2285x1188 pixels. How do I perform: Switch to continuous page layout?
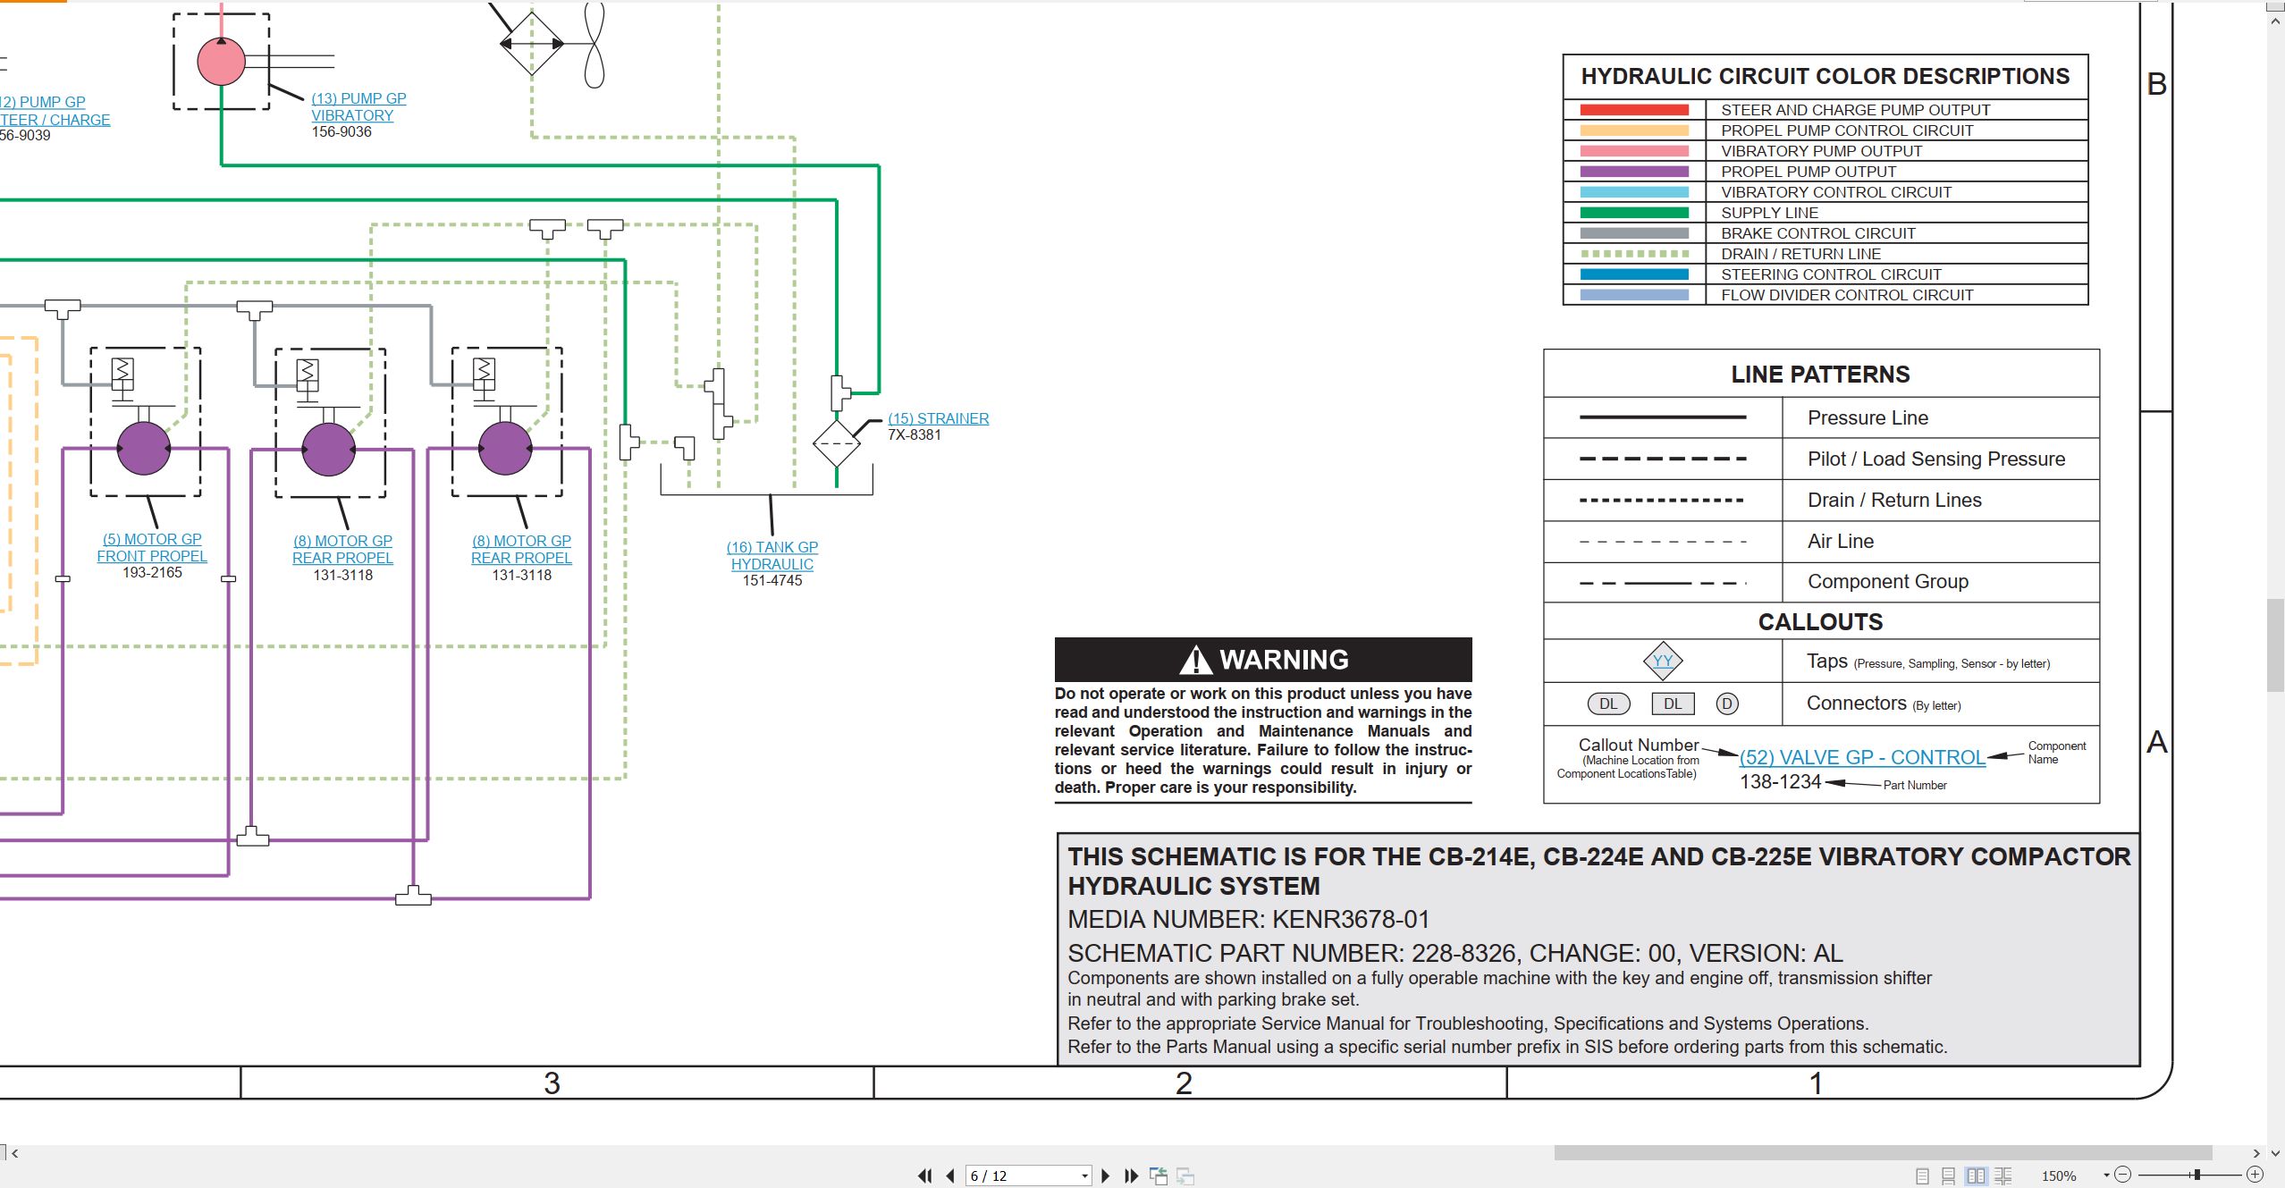point(1949,1176)
